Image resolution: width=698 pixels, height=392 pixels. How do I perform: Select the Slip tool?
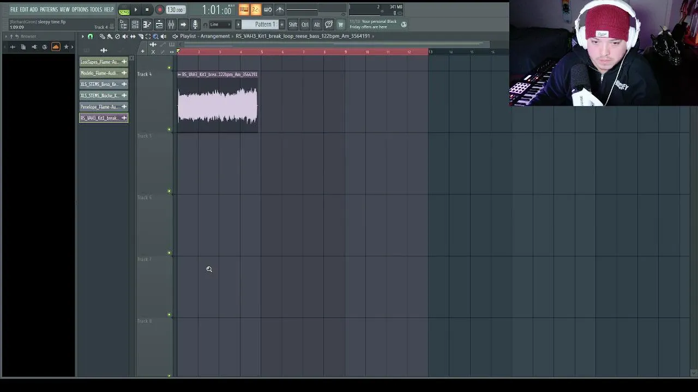[133, 36]
